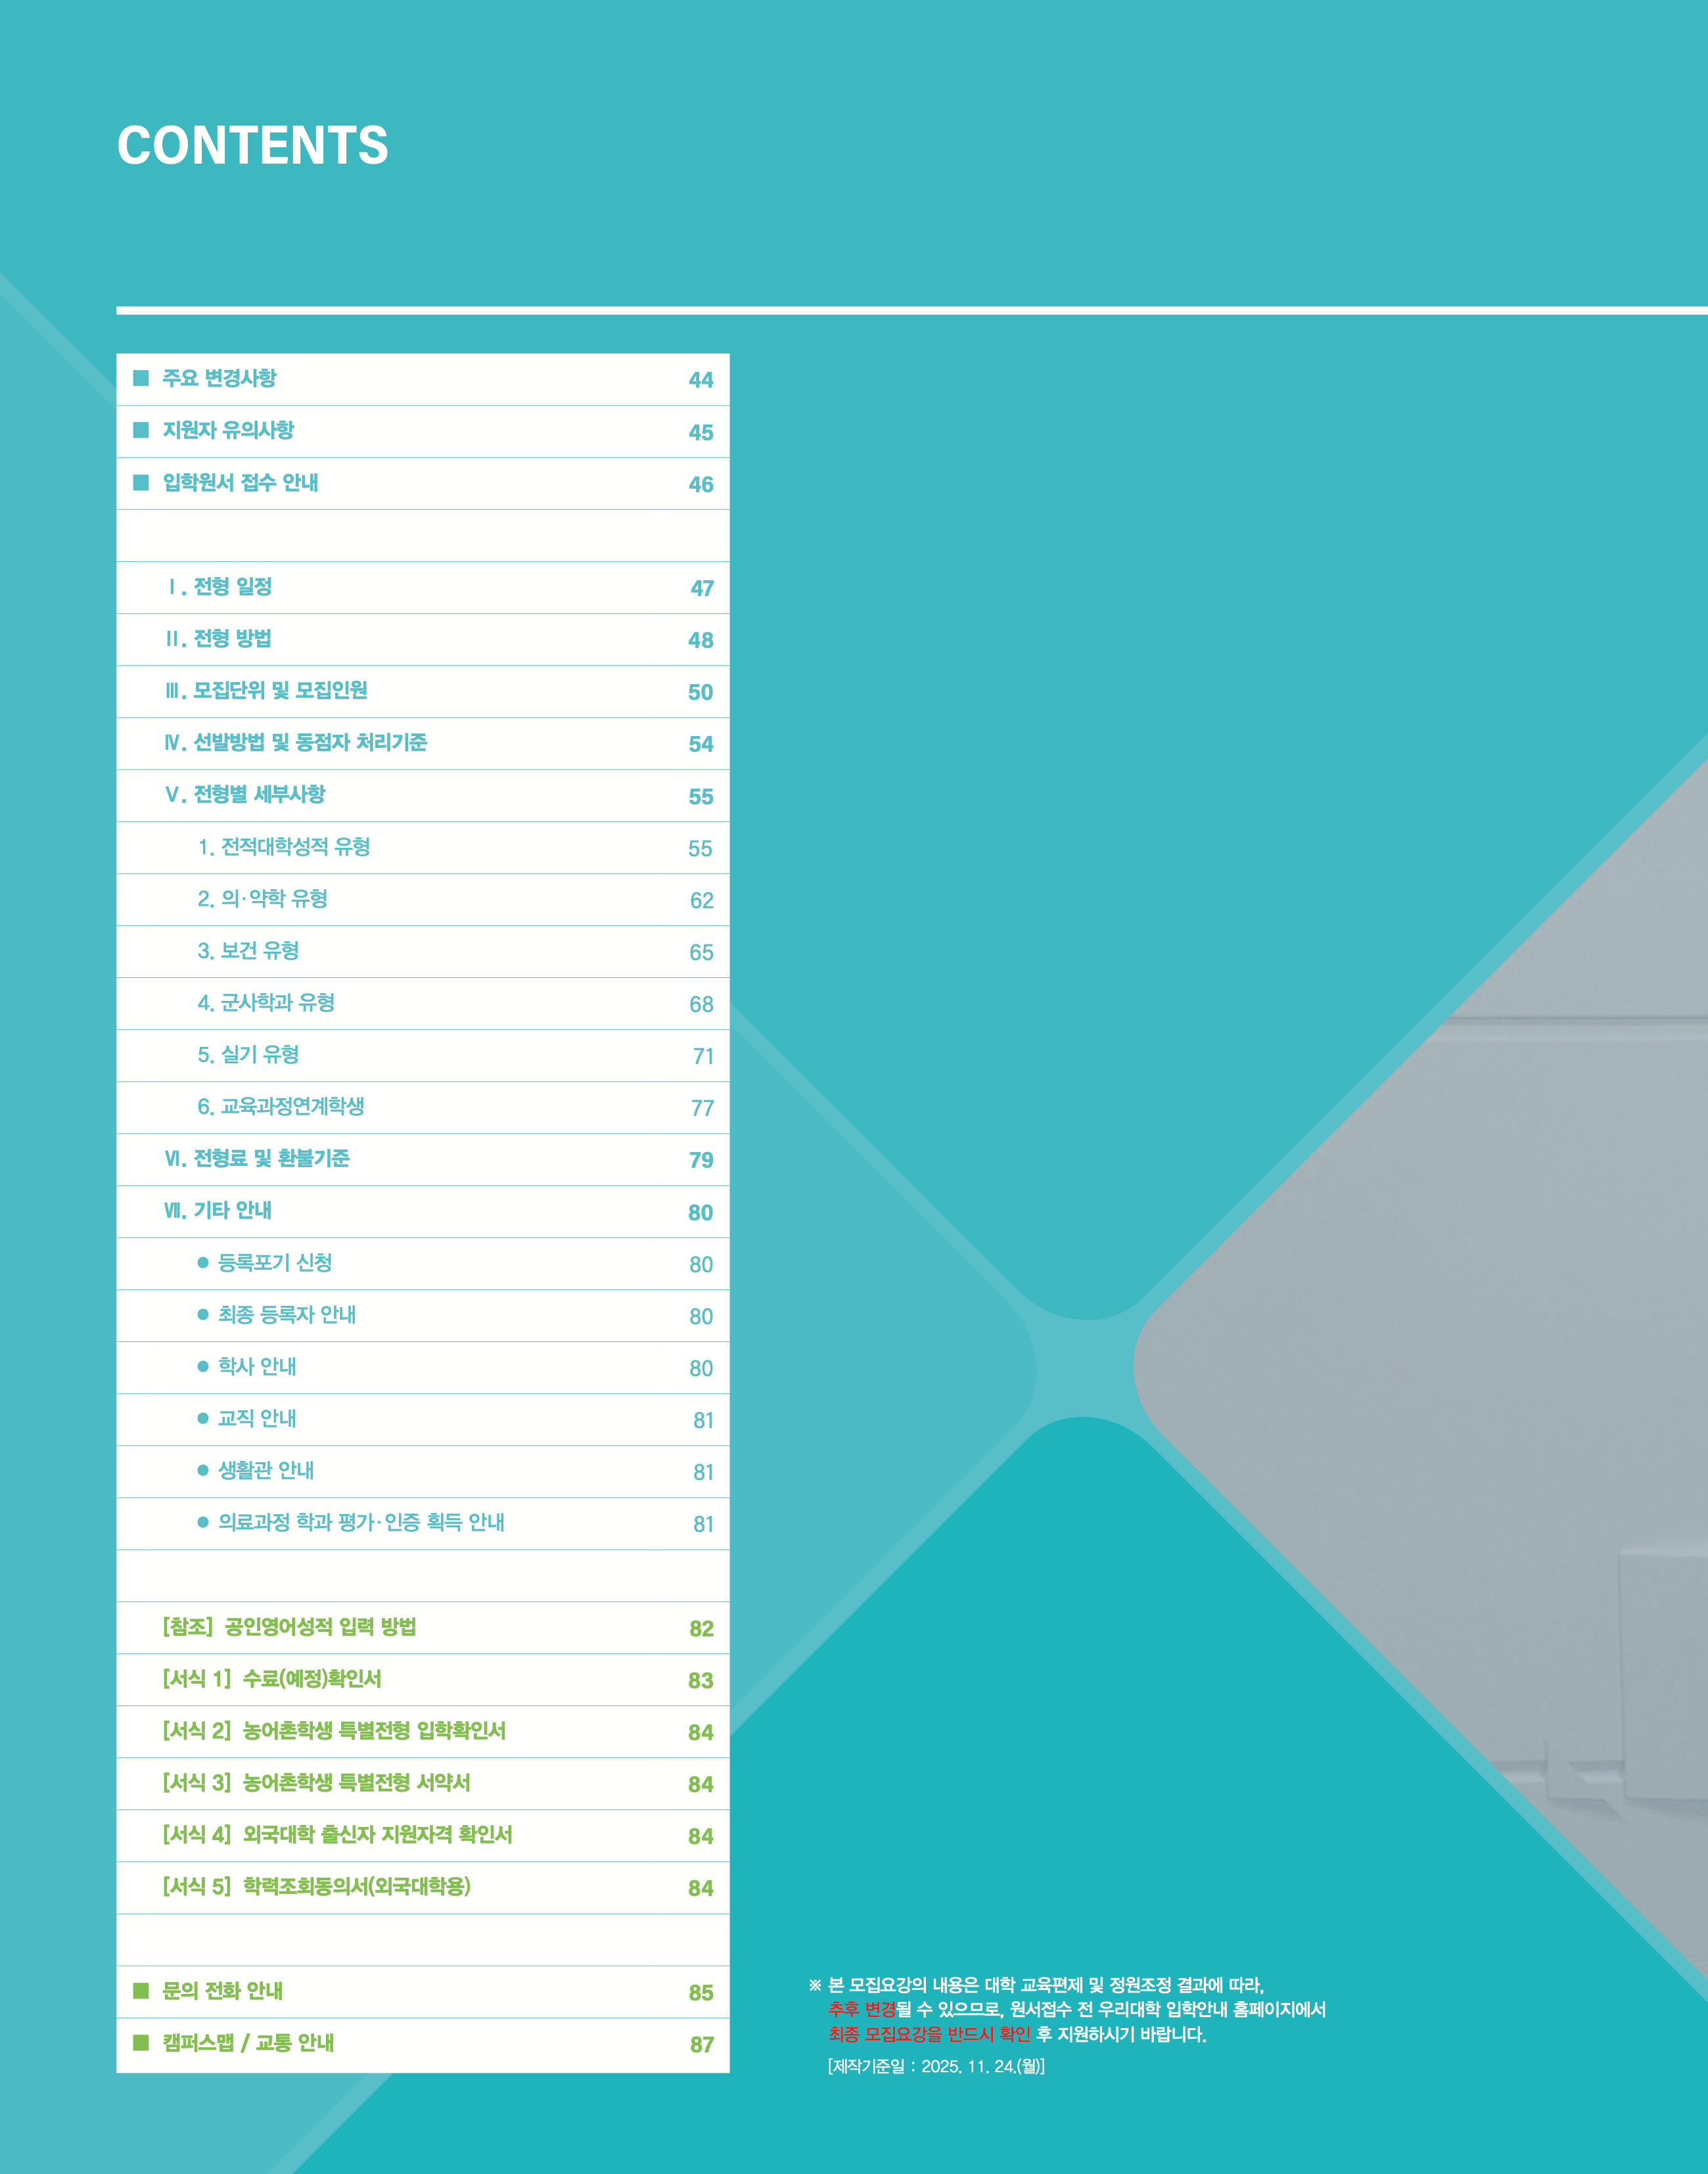Open 등록포기 신청 bullet item
1708x2174 pixels.
[422, 1263]
